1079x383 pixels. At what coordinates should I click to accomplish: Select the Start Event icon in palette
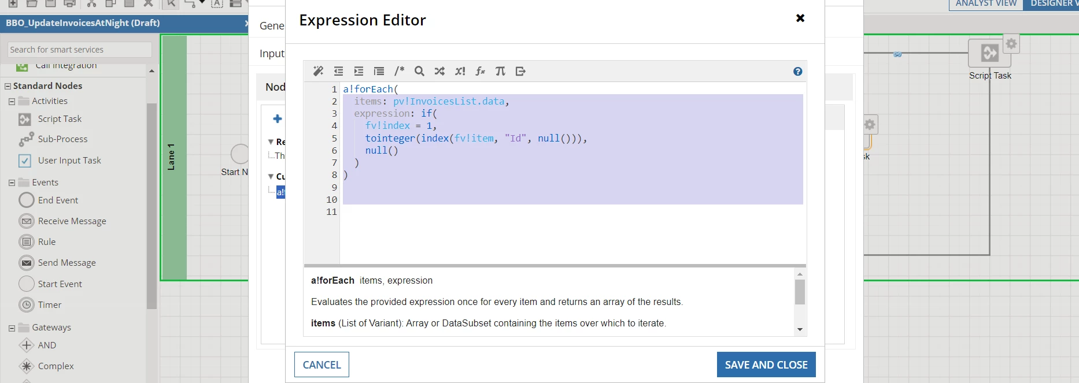27,284
